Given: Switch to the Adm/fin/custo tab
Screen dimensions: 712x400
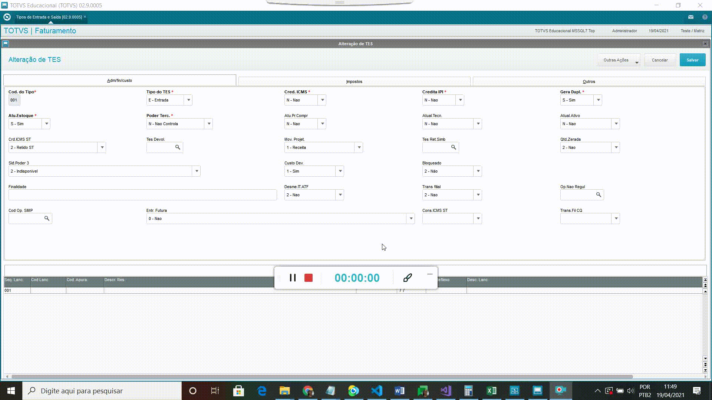Looking at the screenshot, I should click(119, 80).
